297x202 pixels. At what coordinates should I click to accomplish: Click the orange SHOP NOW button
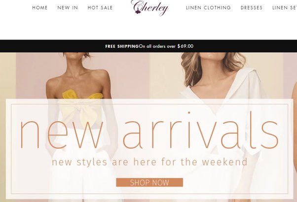tap(149, 182)
